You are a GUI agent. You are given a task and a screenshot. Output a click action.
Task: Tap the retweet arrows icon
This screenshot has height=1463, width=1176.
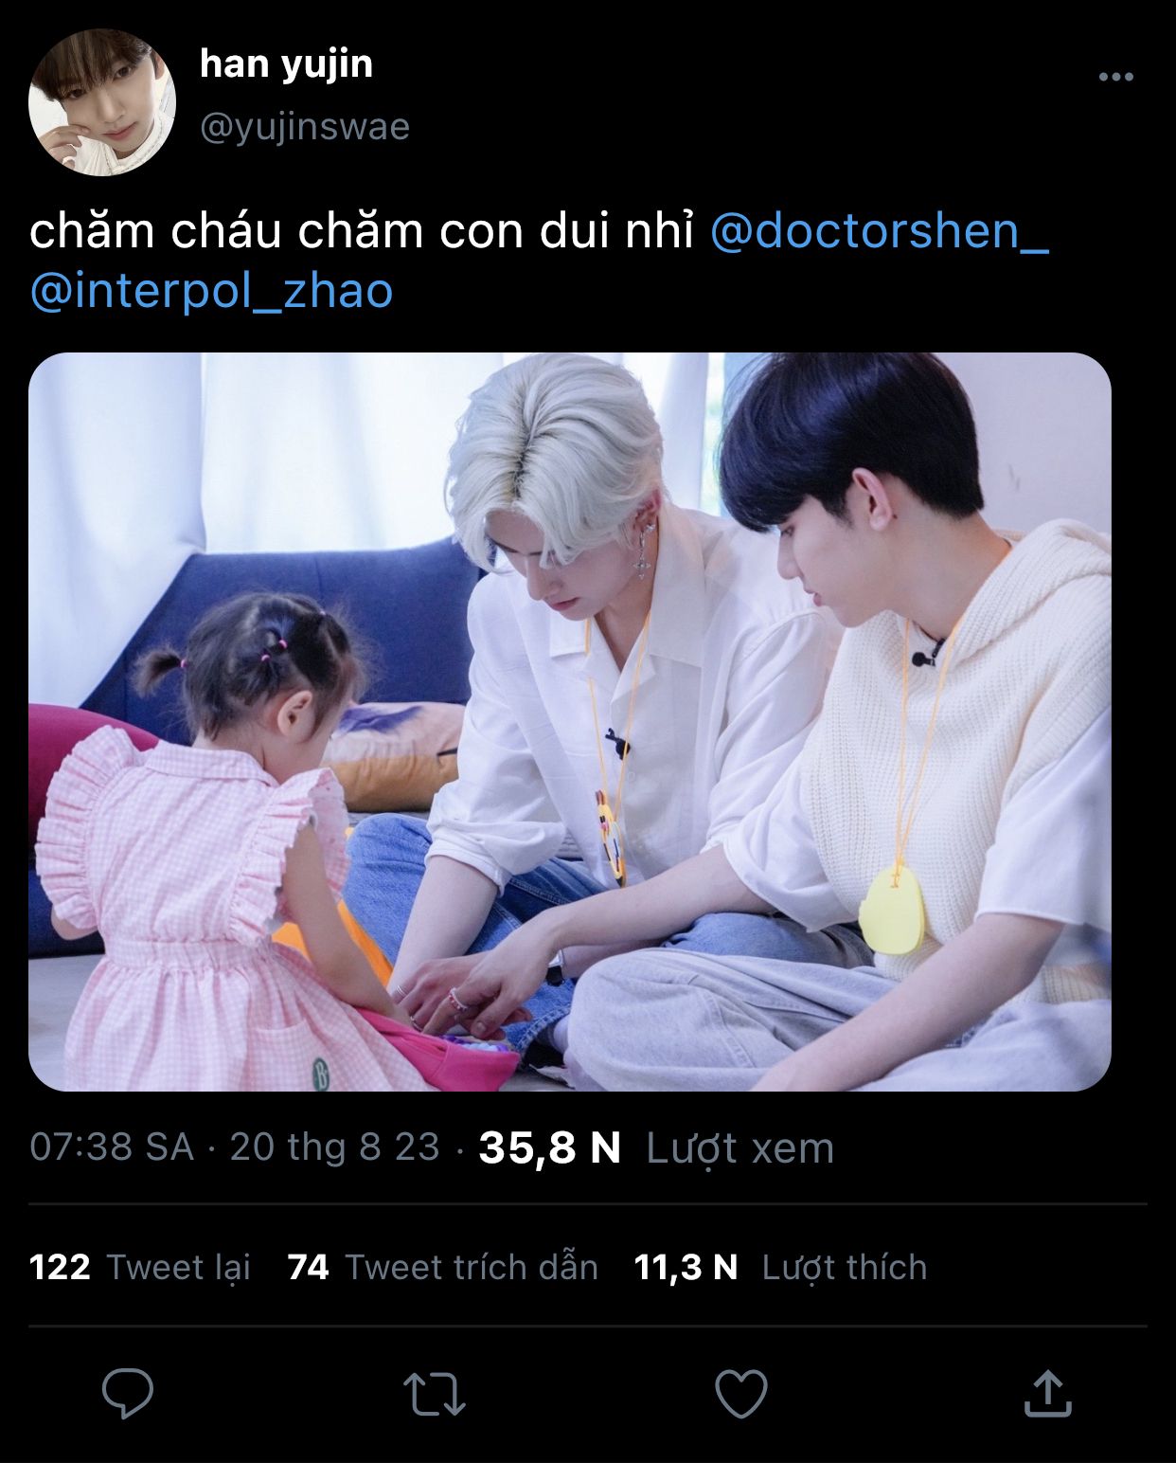click(434, 1394)
